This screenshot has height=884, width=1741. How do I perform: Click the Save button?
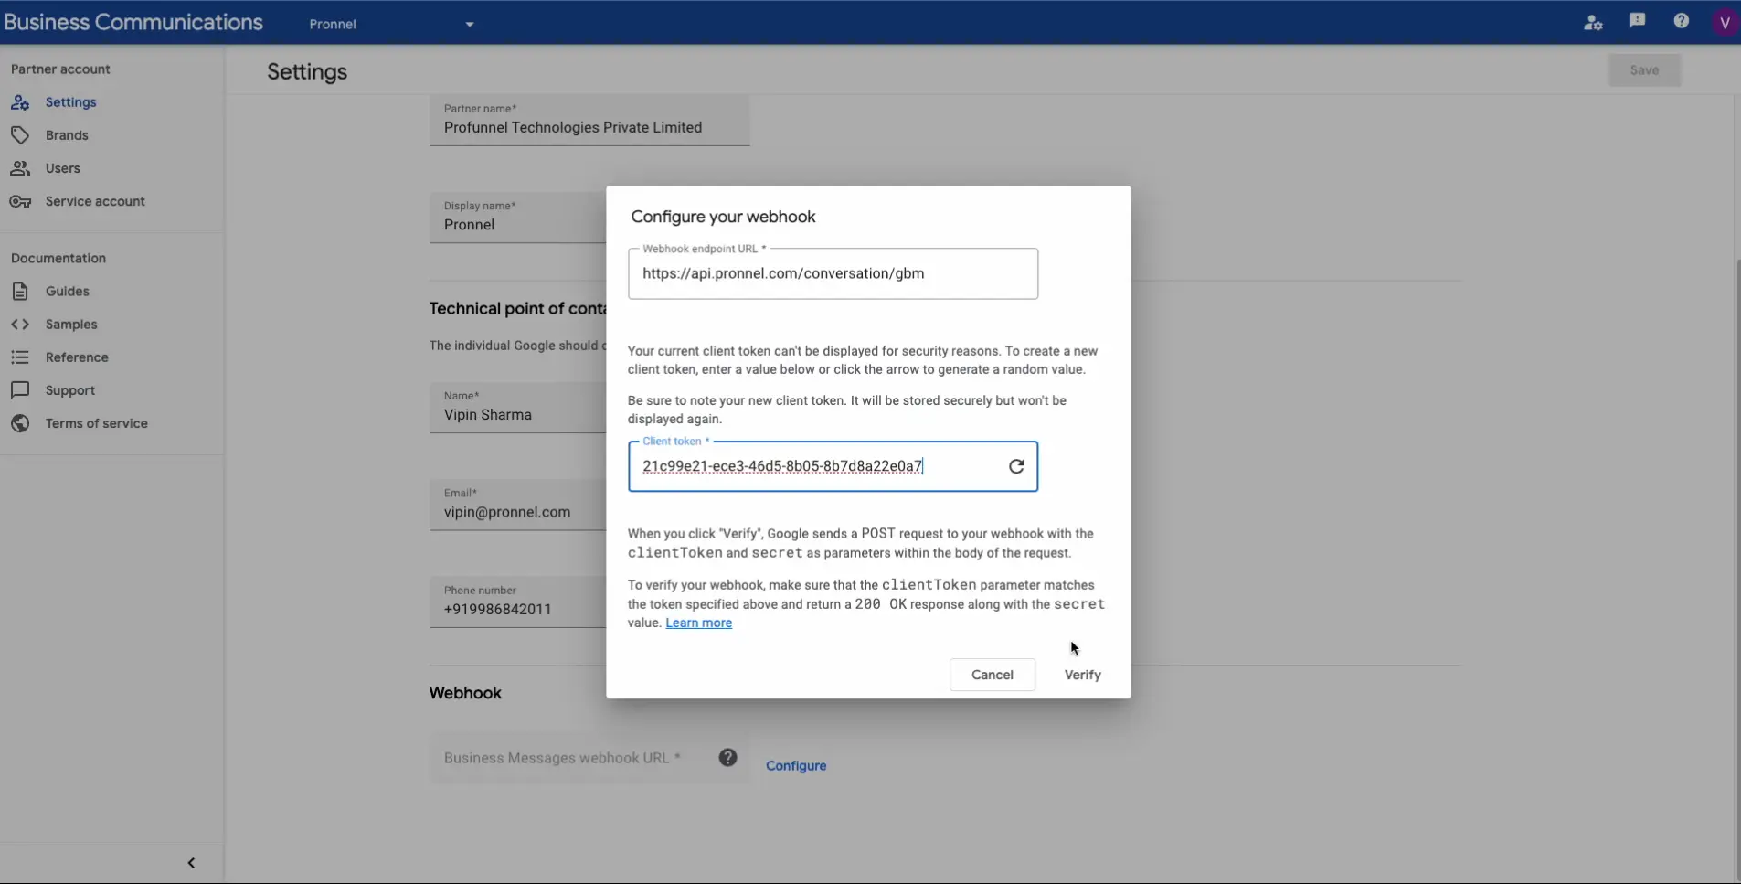[x=1644, y=70]
